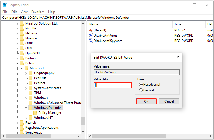Click the OEM folder icon
Screen dimensions: 214x140
click(x=22, y=48)
